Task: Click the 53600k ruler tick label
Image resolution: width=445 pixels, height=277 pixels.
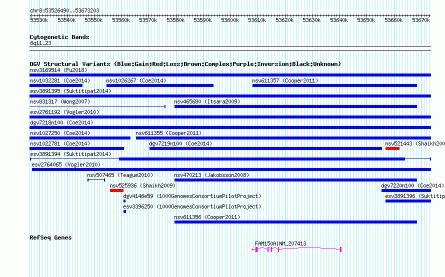Action: pyautogui.click(x=230, y=20)
